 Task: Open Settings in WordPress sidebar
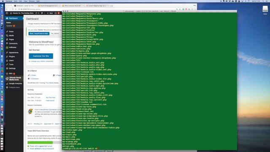(x=12, y=68)
